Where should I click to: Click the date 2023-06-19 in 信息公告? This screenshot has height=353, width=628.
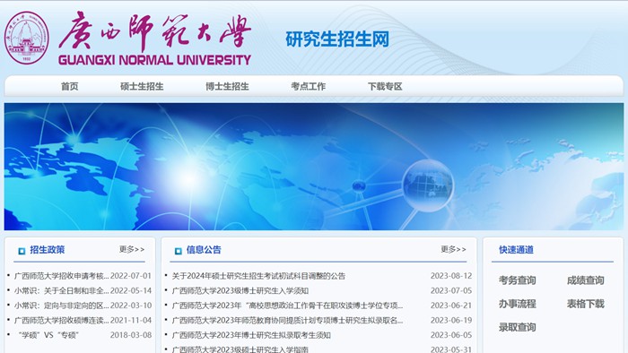click(451, 320)
